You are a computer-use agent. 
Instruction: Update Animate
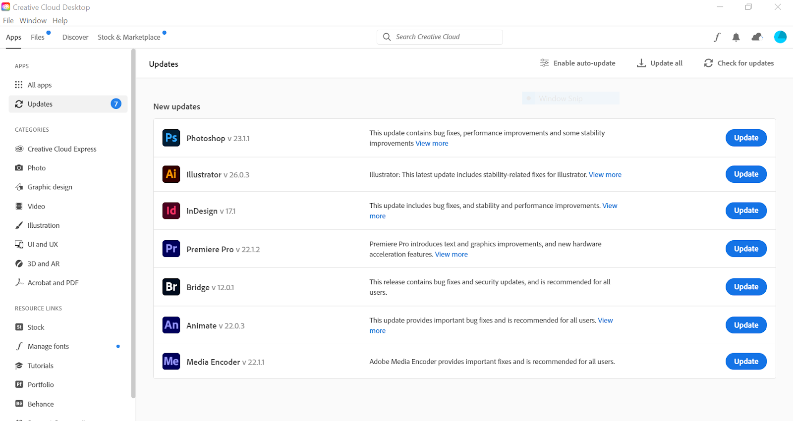746,325
